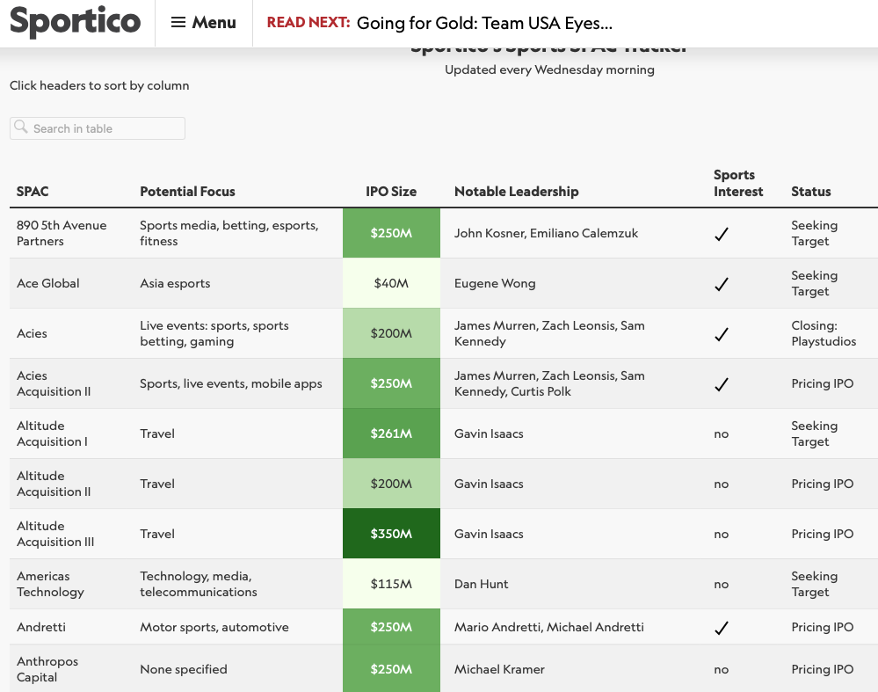Screen dimensions: 878x692
Task: Click 'Travel' focus for Altitude Acquisition I
Action: (x=157, y=433)
